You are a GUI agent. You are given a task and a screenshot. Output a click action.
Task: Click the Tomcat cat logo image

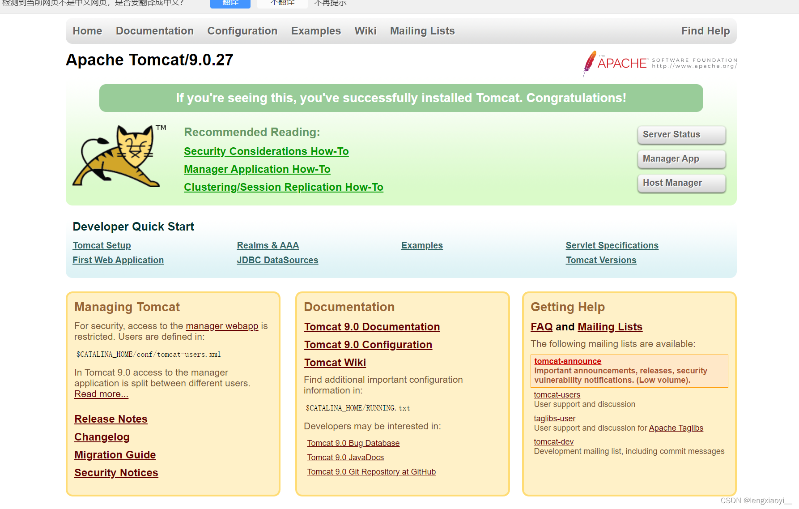click(119, 156)
